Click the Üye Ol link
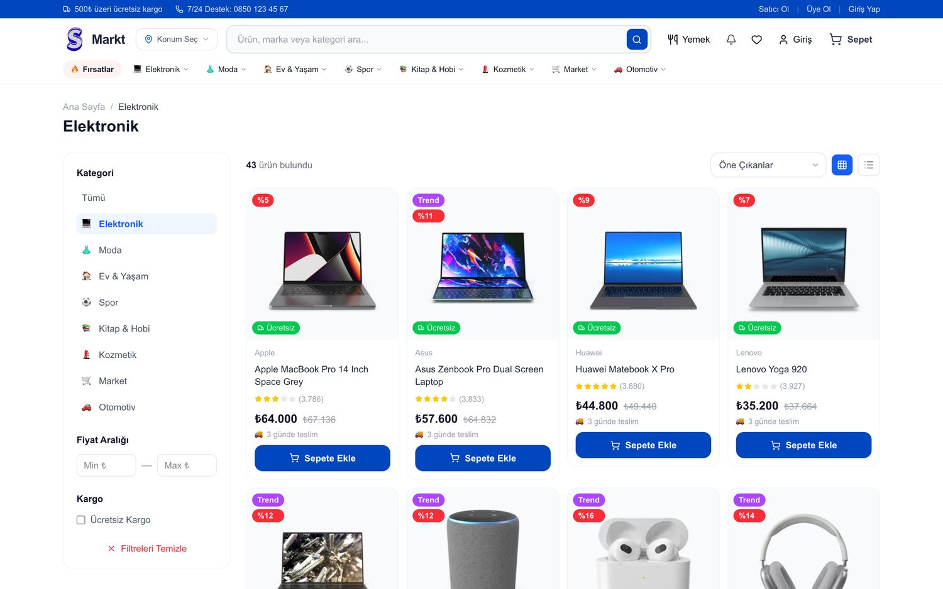Image resolution: width=943 pixels, height=589 pixels. 819,9
